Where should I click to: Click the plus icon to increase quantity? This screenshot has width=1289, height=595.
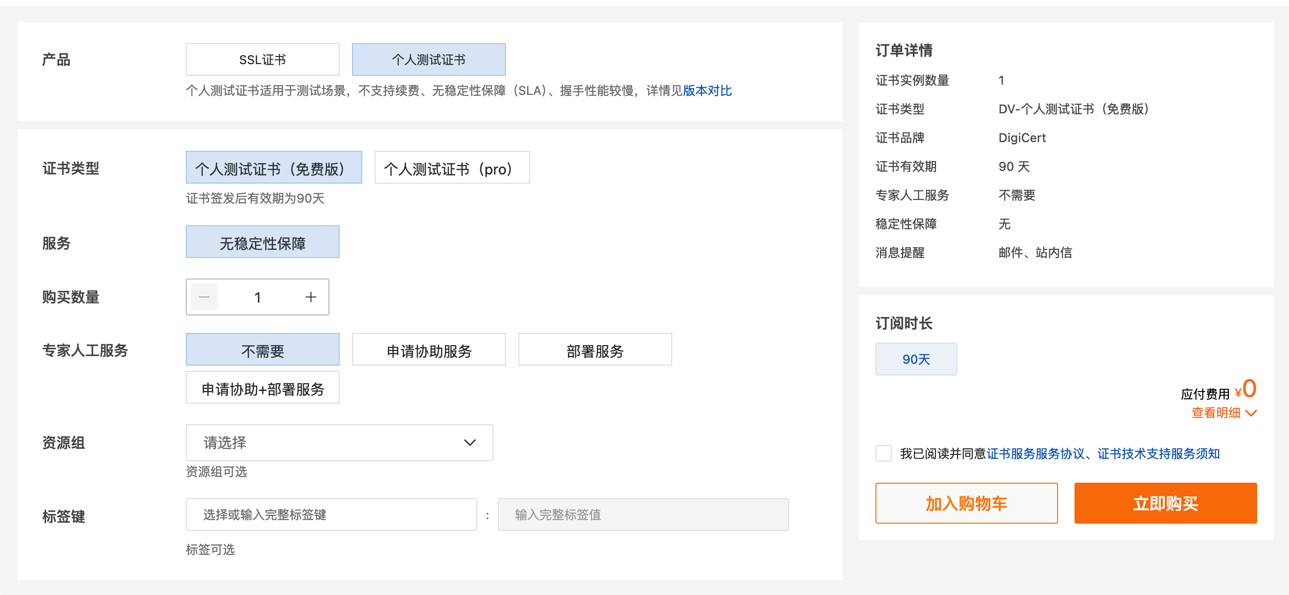(x=311, y=297)
